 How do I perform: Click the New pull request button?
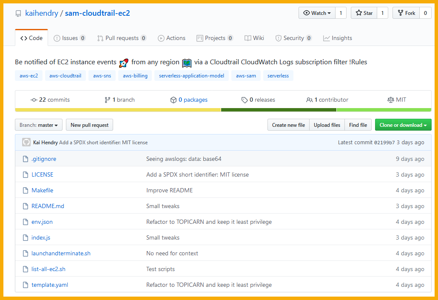[x=89, y=125]
